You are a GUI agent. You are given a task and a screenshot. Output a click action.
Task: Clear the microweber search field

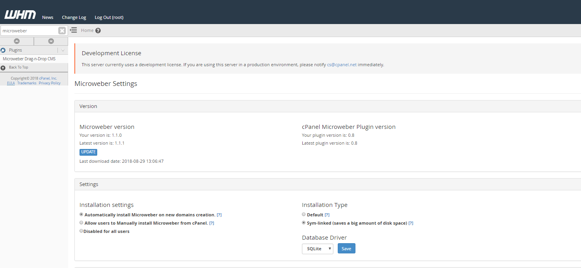click(62, 30)
